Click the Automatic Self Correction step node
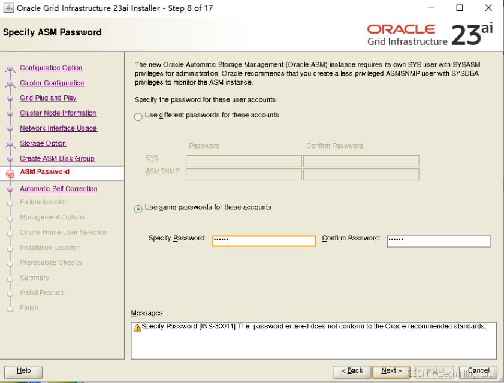Viewport: 504px width, 383px height. (10, 189)
